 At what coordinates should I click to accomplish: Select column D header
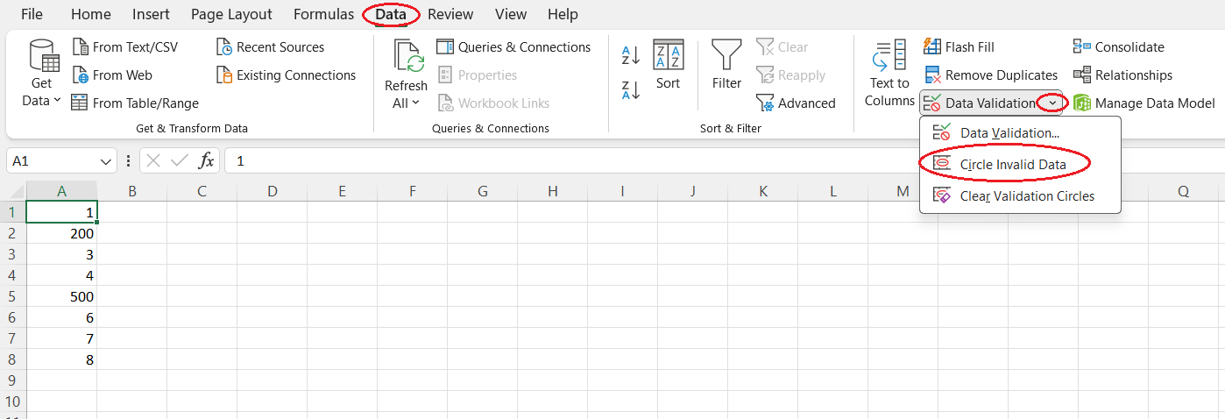272,191
